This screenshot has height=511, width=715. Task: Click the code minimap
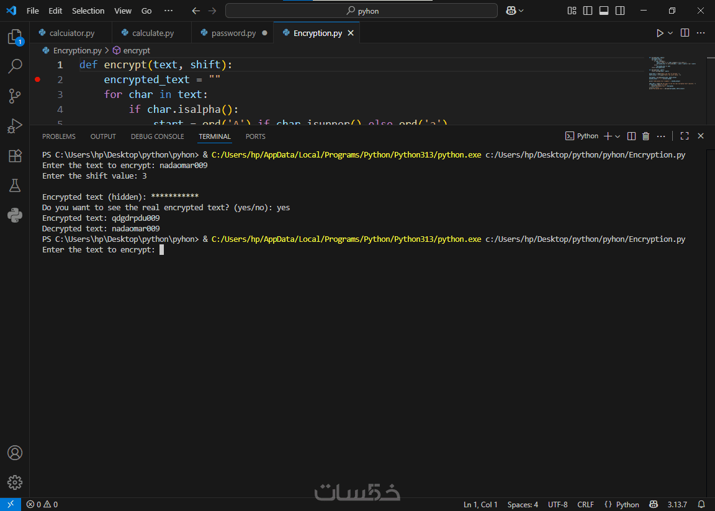(673, 73)
